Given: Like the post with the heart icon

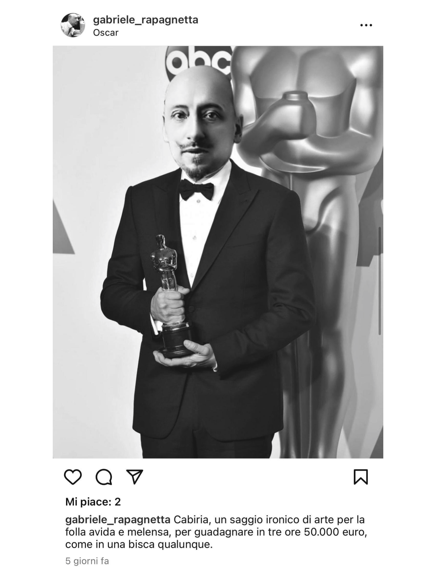Looking at the screenshot, I should [73, 477].
